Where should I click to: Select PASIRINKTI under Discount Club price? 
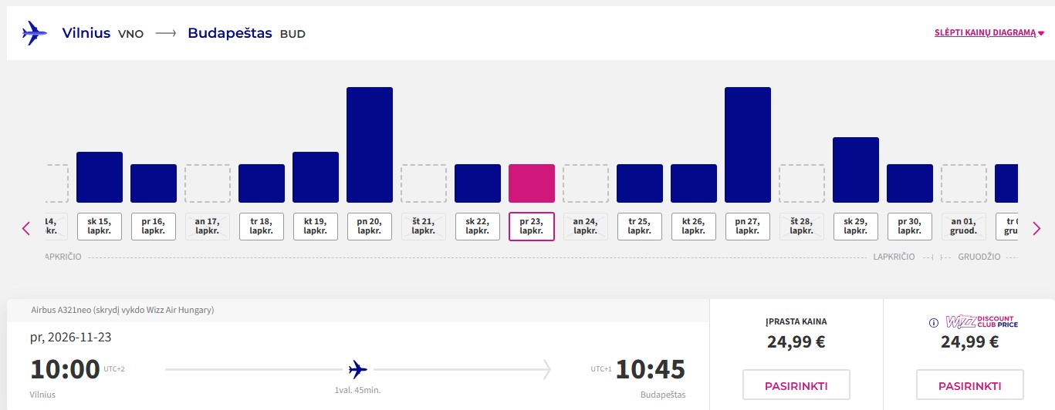coord(970,385)
